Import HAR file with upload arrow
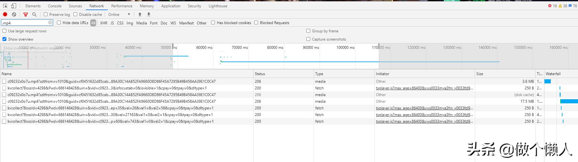This screenshot has height=162, width=578. [140, 14]
